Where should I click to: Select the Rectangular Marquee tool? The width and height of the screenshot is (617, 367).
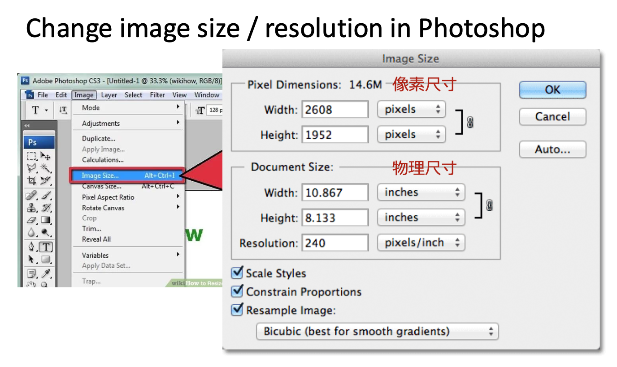point(31,156)
